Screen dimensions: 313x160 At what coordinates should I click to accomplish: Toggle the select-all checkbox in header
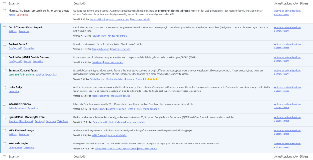click(4, 4)
